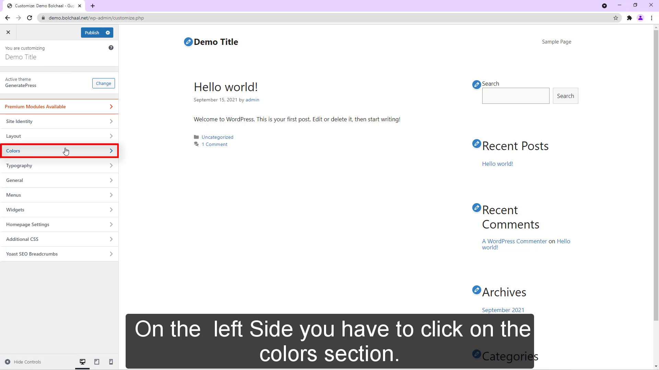
Task: Open the Hello world! post title
Action: pyautogui.click(x=226, y=87)
